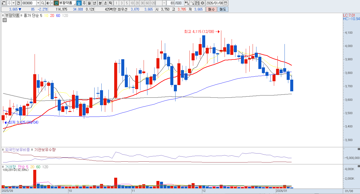
Task: Open the chart settings gear icon
Action: click(202, 3)
